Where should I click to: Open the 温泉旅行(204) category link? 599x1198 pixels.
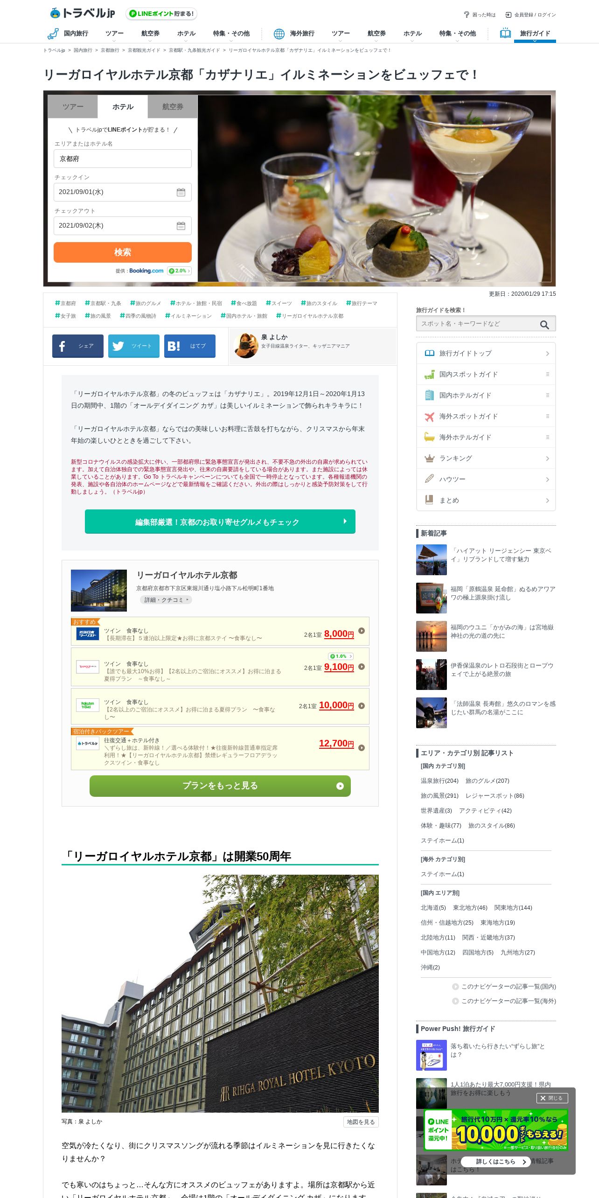tap(439, 781)
